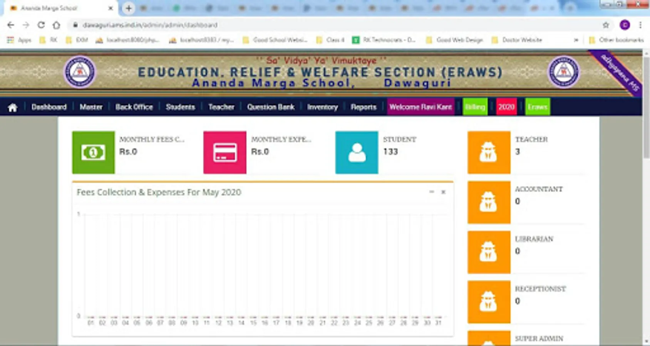The image size is (650, 346).
Task: Click the browser forward arrow
Action: (x=26, y=25)
